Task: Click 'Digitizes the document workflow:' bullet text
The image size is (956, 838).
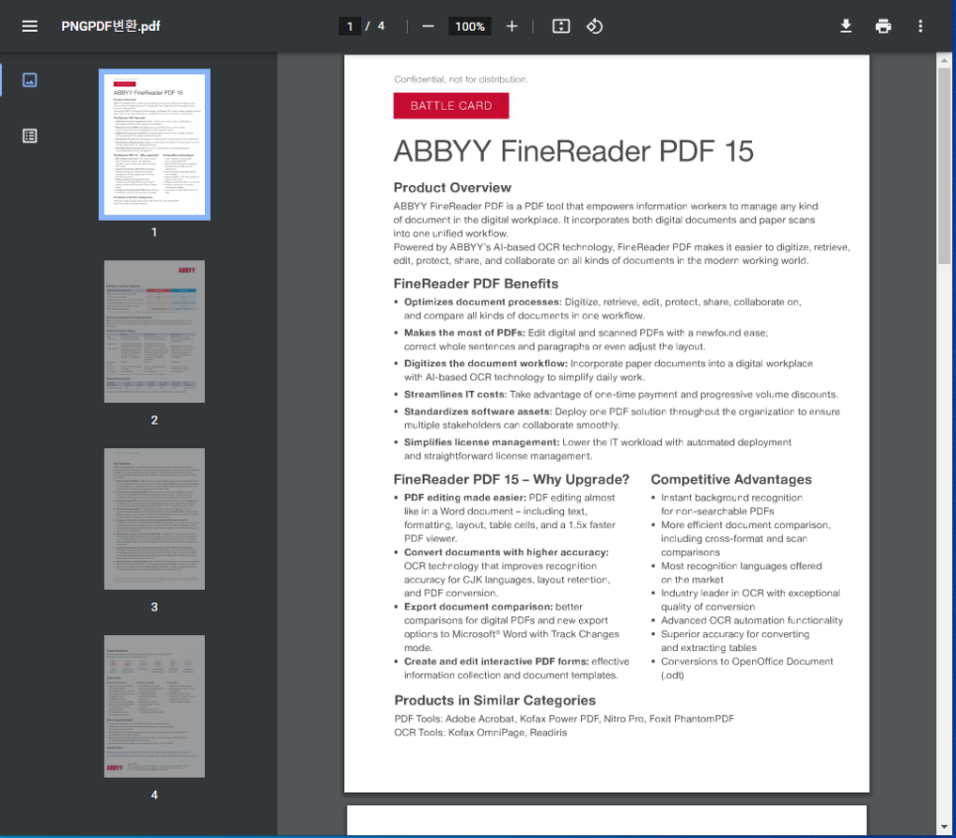Action: click(x=485, y=363)
